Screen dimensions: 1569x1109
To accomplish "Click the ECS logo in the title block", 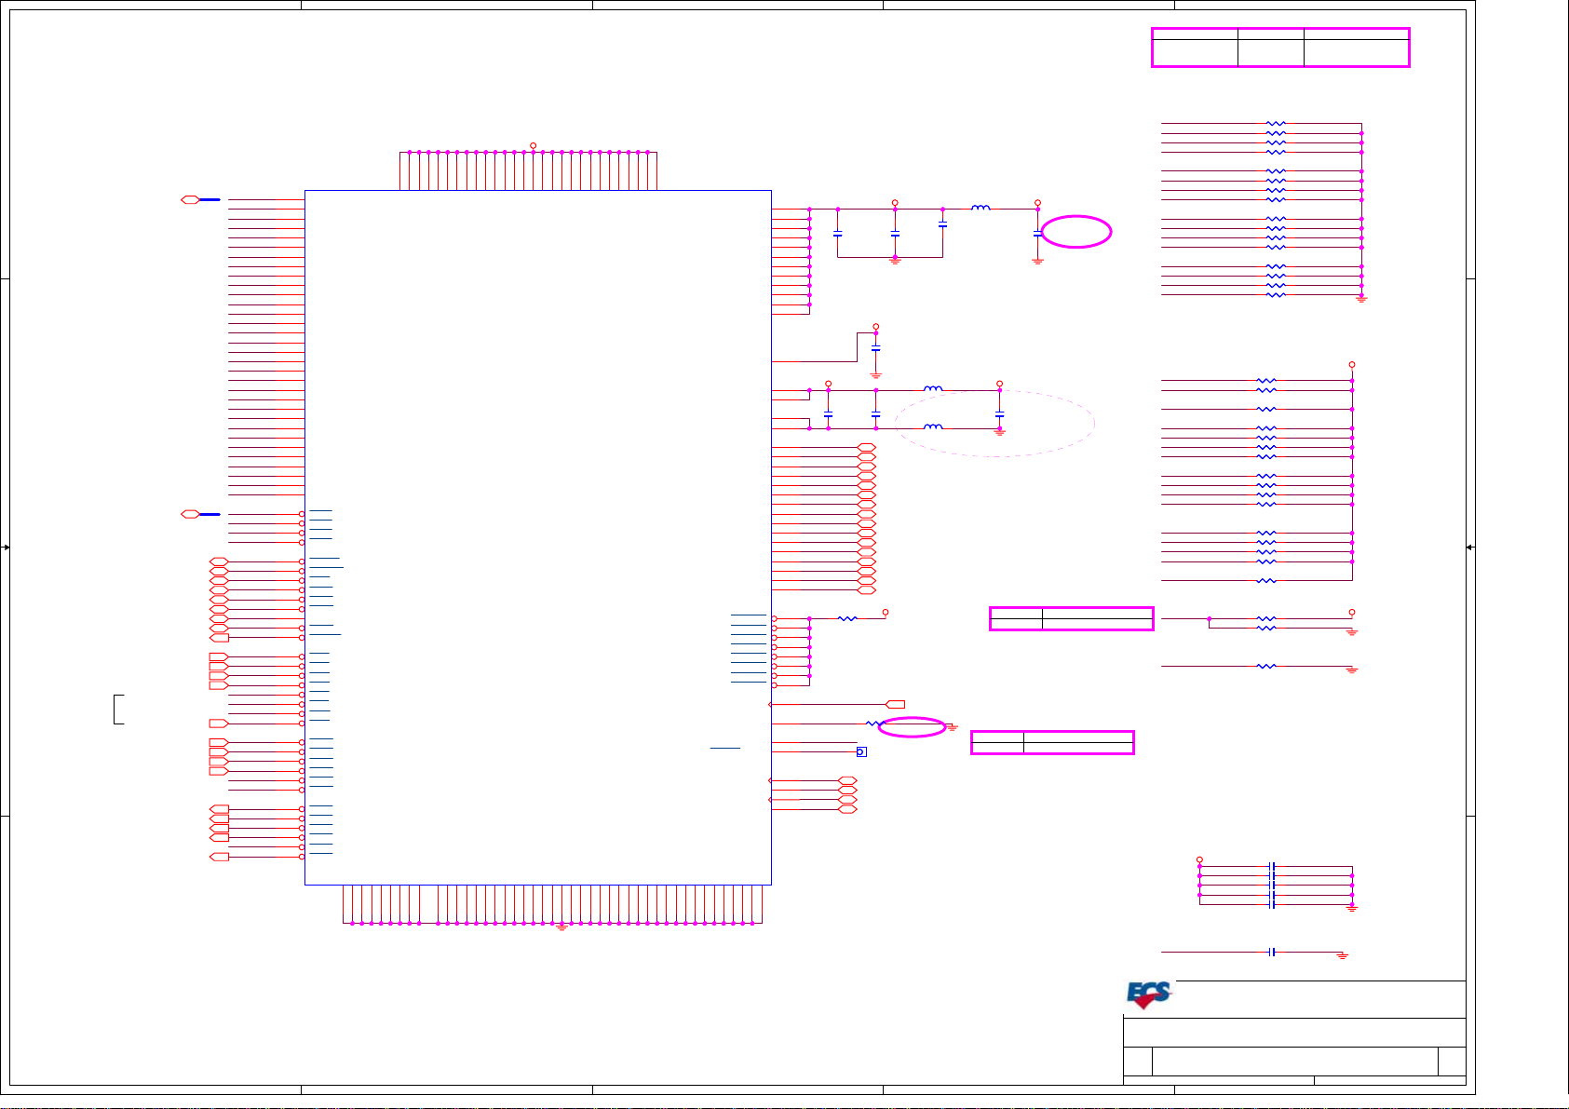I will [1149, 995].
